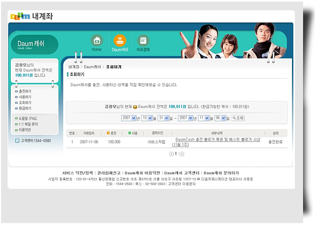Image resolution: width=315 pixels, height=235 pixels.
Task: Go to the previous page arrow in pagination
Action: tap(171, 154)
